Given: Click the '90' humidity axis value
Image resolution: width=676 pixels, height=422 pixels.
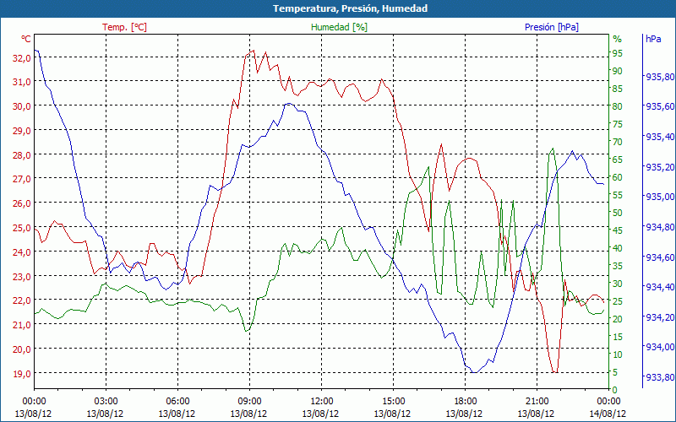Looking at the screenshot, I should (x=618, y=71).
